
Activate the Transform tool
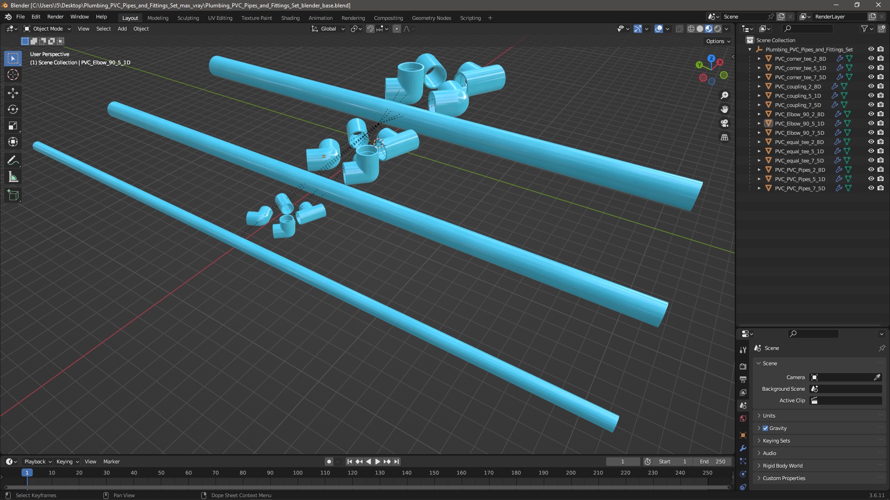13,142
